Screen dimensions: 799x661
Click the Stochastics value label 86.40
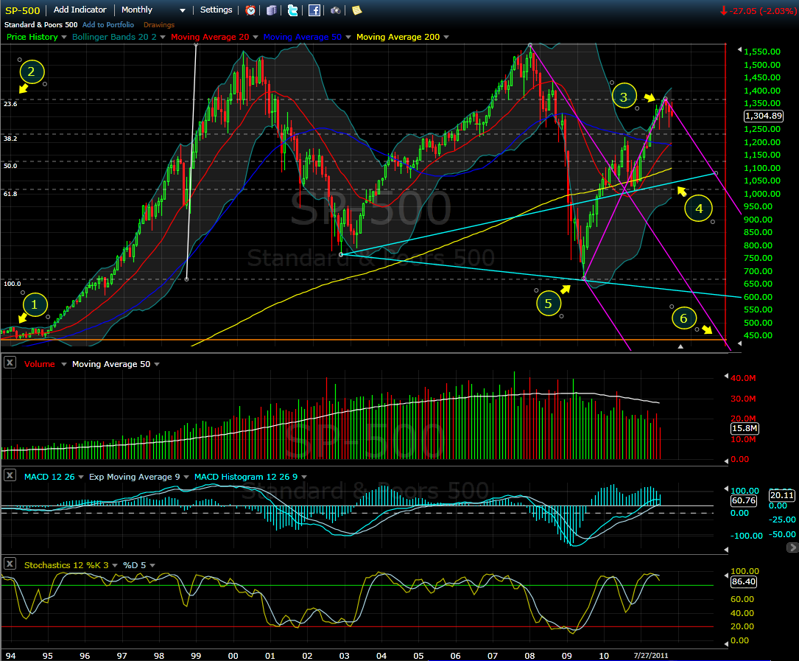744,581
